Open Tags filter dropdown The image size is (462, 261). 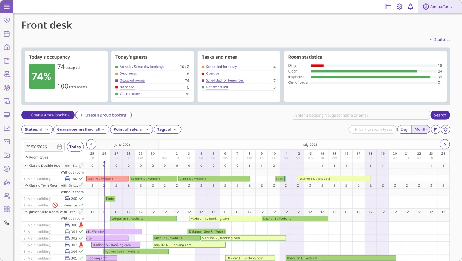pyautogui.click(x=167, y=129)
